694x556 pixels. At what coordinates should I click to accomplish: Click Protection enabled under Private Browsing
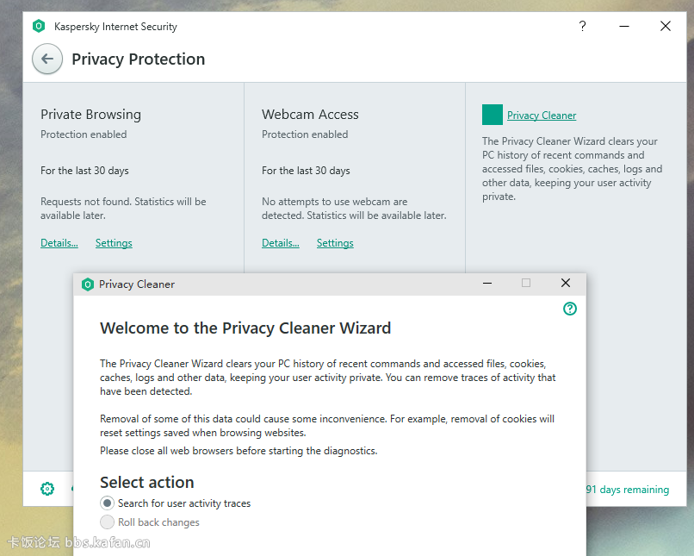(84, 134)
